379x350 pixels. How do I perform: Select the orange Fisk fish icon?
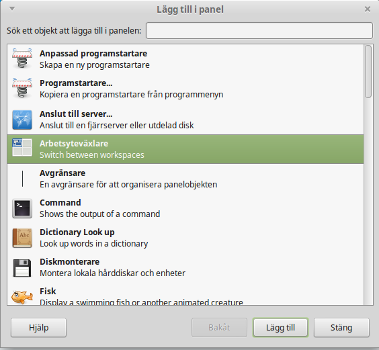pyautogui.click(x=22, y=297)
